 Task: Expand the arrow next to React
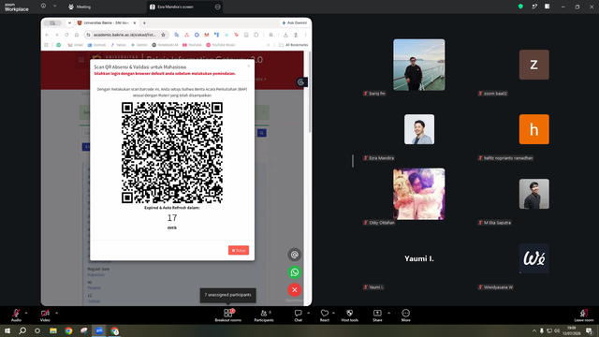[333, 313]
